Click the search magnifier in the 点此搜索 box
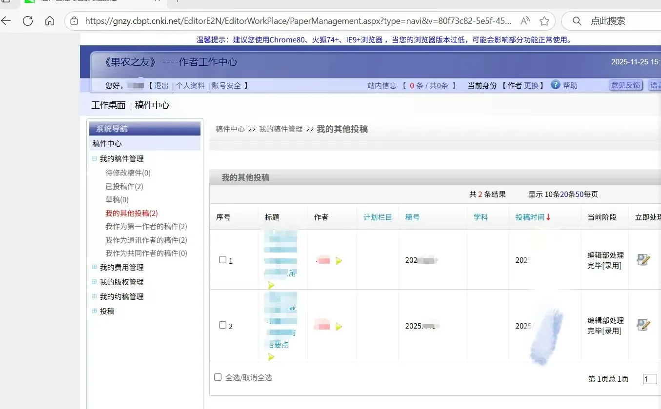 pos(576,21)
